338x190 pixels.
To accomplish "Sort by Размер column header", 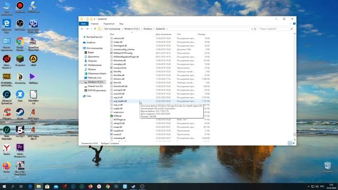I will [201, 34].
